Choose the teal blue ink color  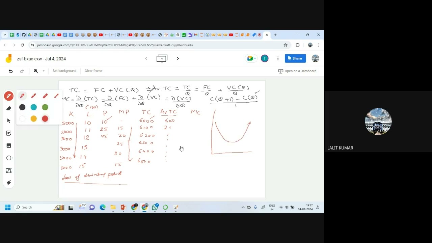coord(34,107)
